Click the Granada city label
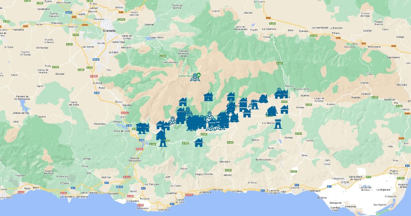This screenshot has height=216, width=411. click(x=110, y=31)
